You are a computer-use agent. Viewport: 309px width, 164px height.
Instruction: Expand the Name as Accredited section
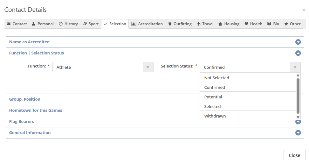[298, 42]
